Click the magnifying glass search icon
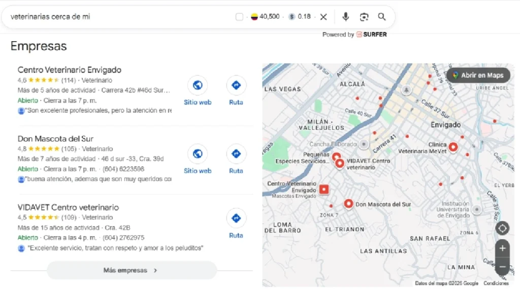 [382, 17]
